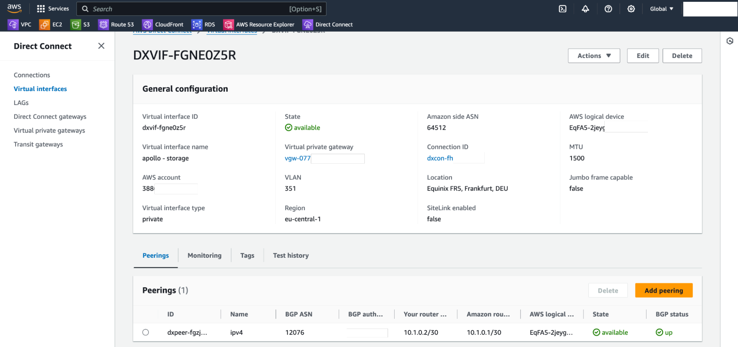Sort by BGP ASN column header
738x347 pixels.
pyautogui.click(x=298, y=314)
